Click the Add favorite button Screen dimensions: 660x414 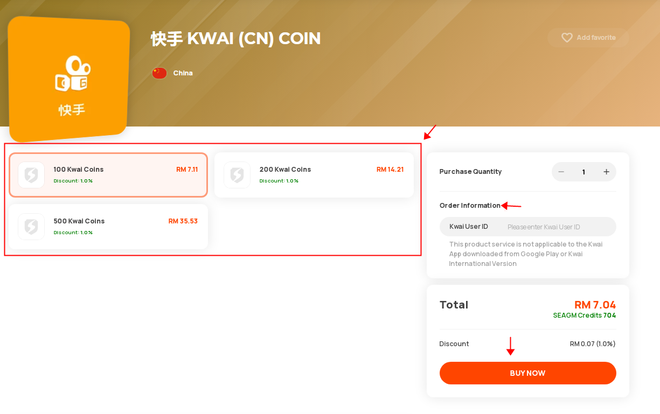[588, 38]
